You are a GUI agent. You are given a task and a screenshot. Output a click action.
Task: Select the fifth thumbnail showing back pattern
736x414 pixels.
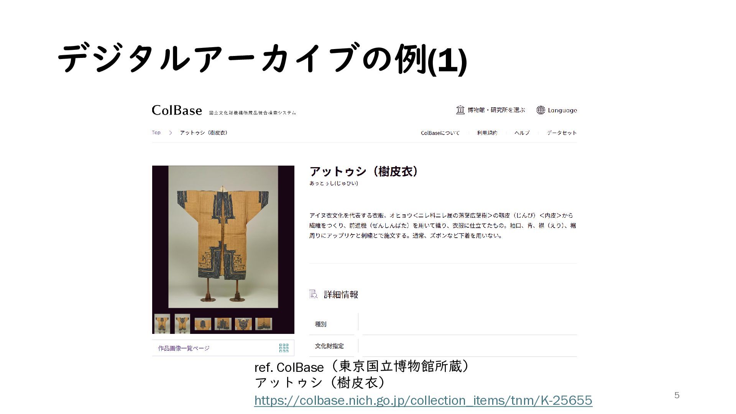[x=243, y=324]
